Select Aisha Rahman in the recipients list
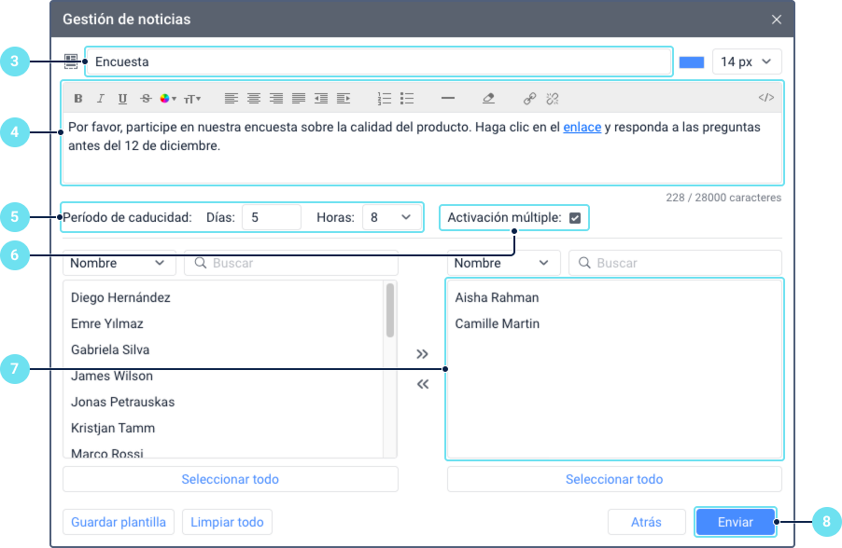This screenshot has width=842, height=548. 497,297
